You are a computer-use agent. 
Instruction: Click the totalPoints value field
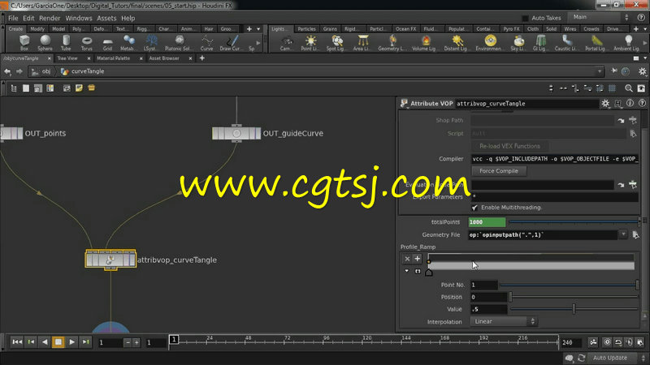487,222
